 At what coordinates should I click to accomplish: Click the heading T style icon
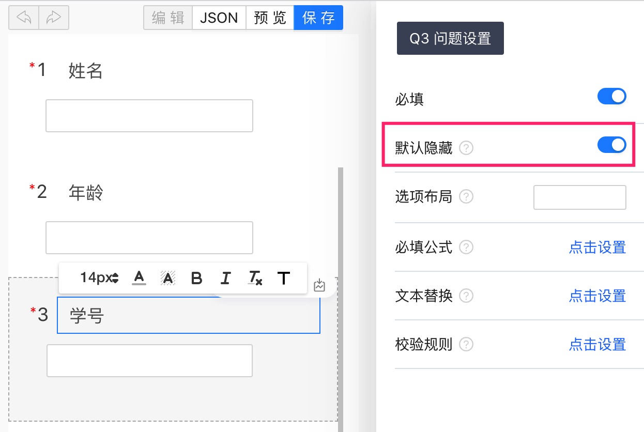tap(284, 278)
